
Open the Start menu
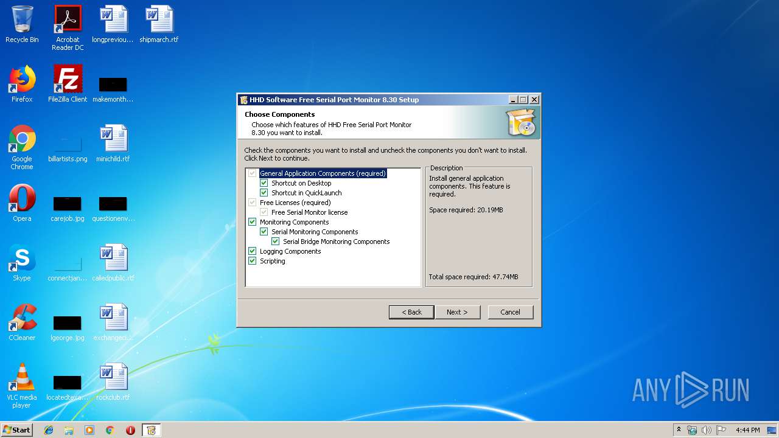point(17,430)
